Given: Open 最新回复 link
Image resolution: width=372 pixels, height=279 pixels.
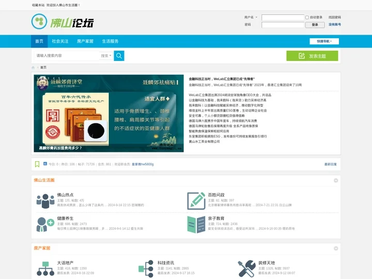Looking at the screenshot, I should [x=331, y=164].
